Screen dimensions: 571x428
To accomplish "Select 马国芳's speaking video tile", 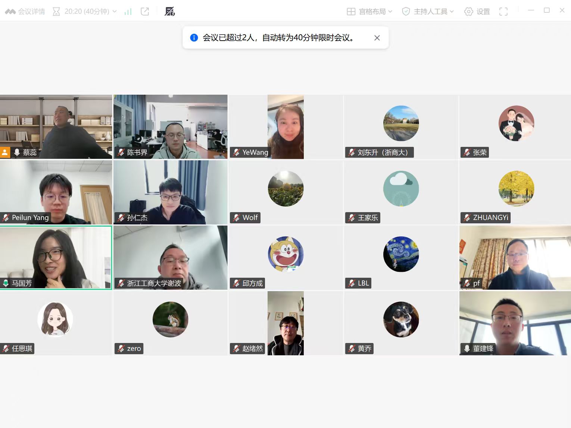I will click(56, 257).
